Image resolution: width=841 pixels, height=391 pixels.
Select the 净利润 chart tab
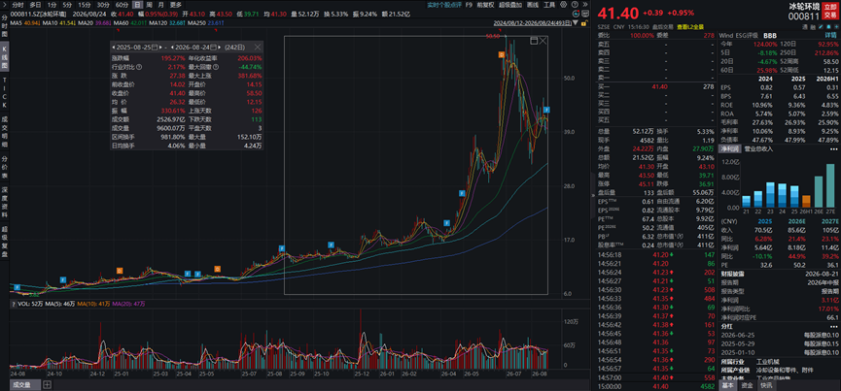[x=729, y=148]
